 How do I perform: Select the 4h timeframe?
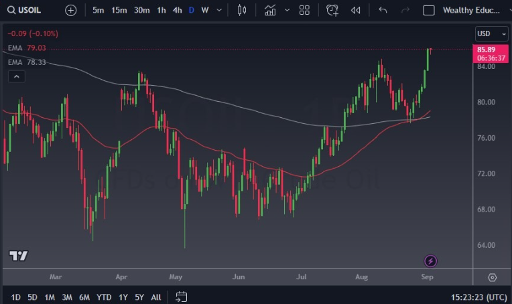pos(177,10)
